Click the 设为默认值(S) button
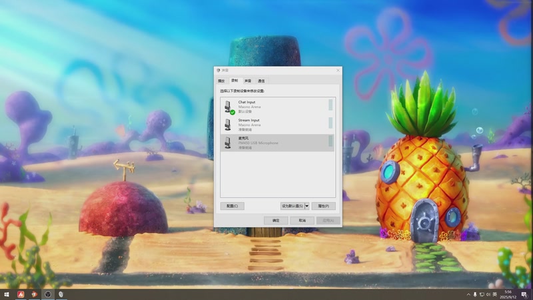The width and height of the screenshot is (533, 300). click(x=292, y=206)
